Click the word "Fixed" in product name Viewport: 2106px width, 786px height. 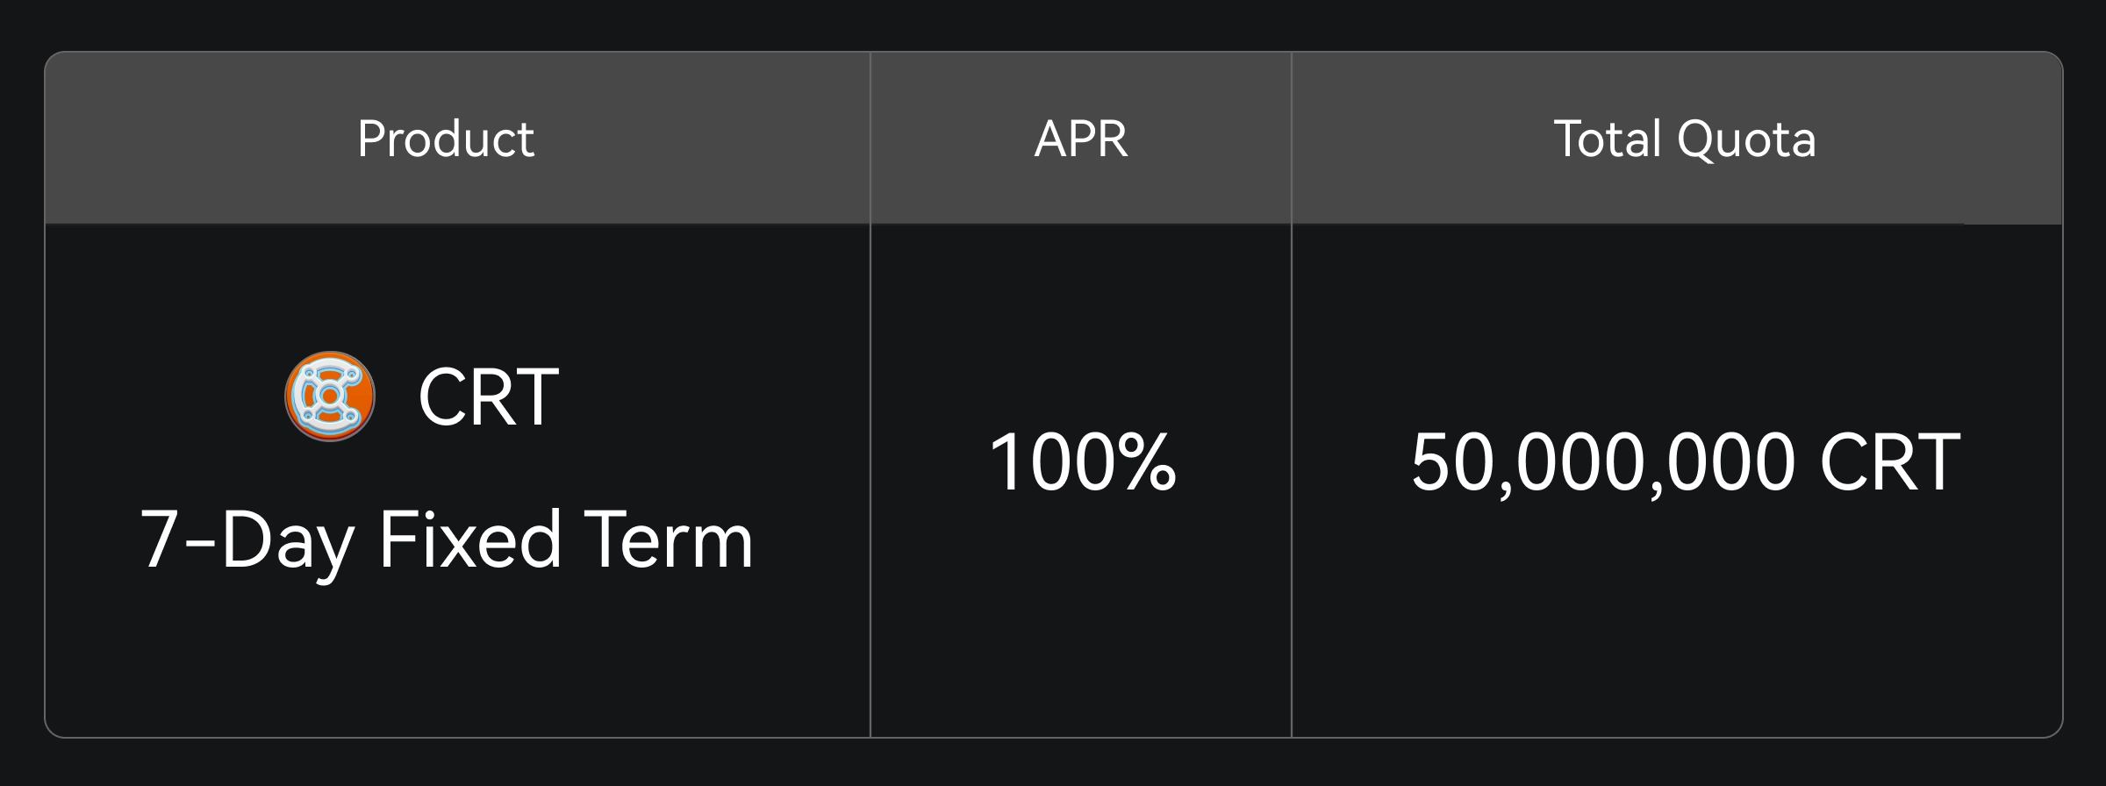pos(469,540)
